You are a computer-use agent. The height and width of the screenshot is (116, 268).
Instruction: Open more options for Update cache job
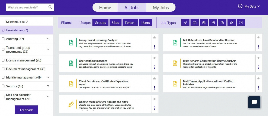[x=154, y=108]
